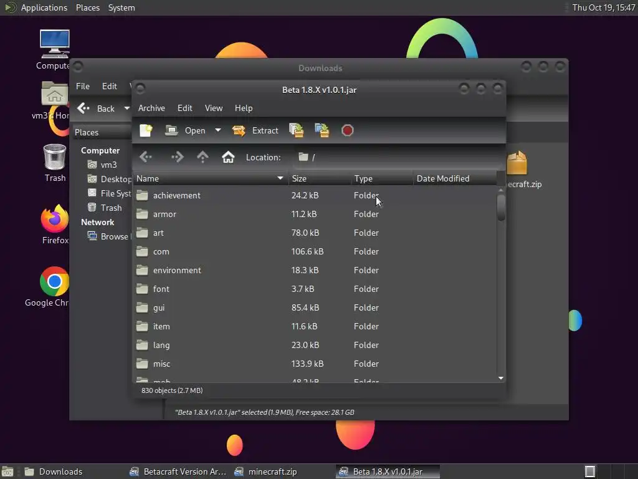Select the environment folder
The image size is (638, 479).
(315, 271)
